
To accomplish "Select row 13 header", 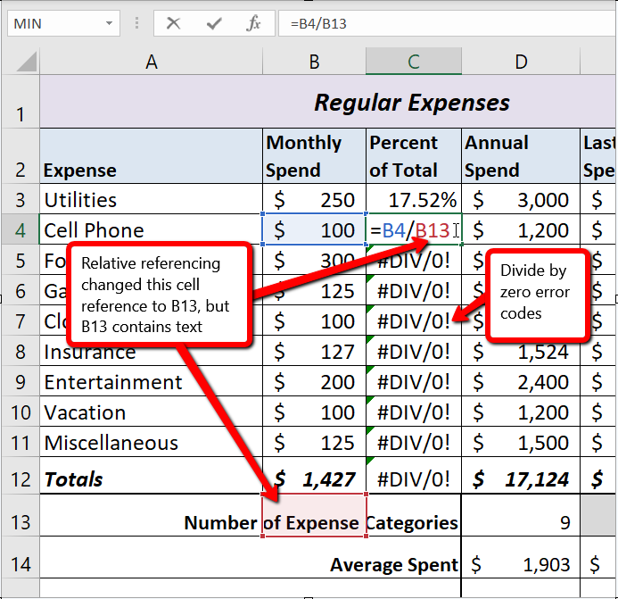I will click(x=21, y=515).
